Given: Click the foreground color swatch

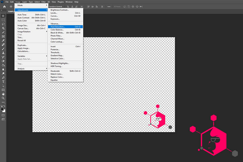Looking at the screenshot, I should click(2, 109).
